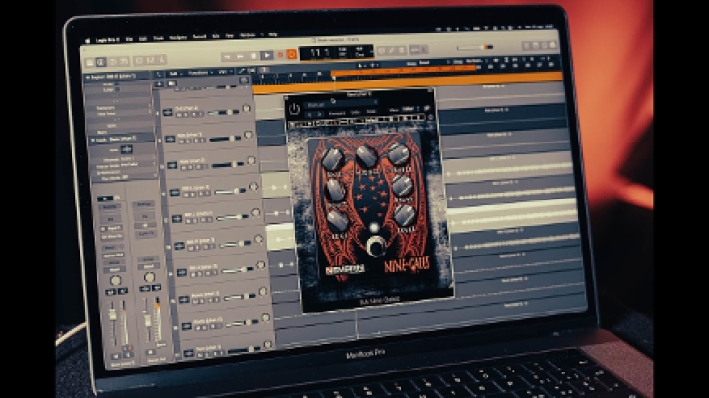Open the plugin View size dropdown
Screen dimensions: 709x398
(409, 109)
